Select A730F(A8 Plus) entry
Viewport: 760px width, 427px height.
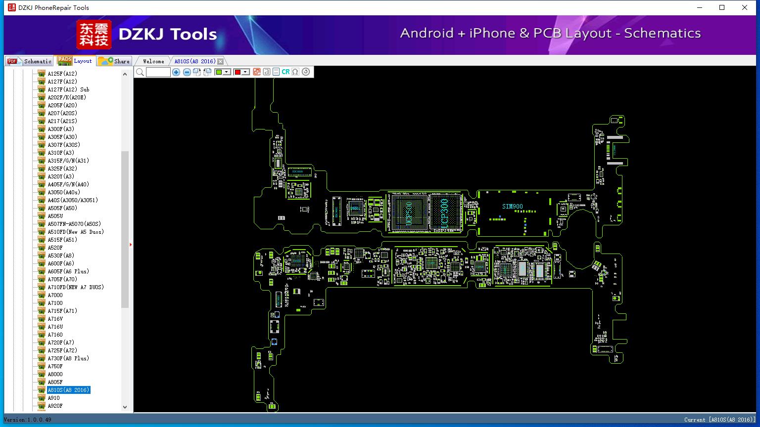point(68,358)
